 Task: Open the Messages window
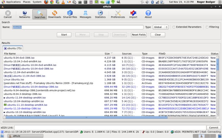coord(86,13)
